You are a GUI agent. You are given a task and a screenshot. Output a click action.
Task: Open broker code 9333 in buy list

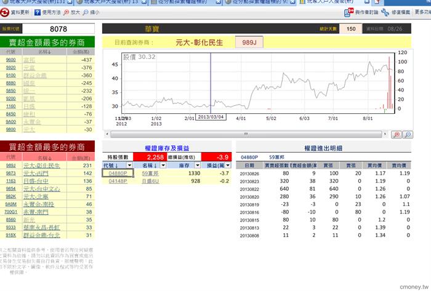11,227
